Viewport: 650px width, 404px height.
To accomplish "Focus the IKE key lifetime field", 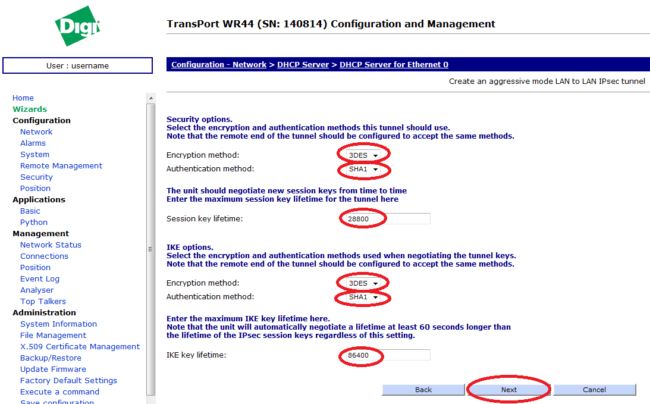I will [387, 355].
